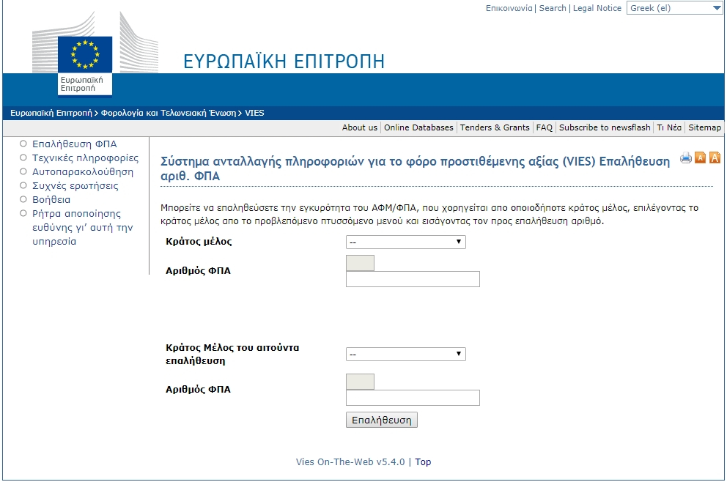Select 'Βοήθεια' in sidebar

click(51, 200)
